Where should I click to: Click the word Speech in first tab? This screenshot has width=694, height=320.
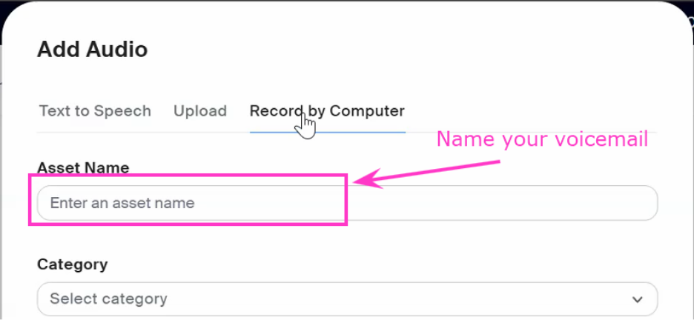pyautogui.click(x=126, y=111)
